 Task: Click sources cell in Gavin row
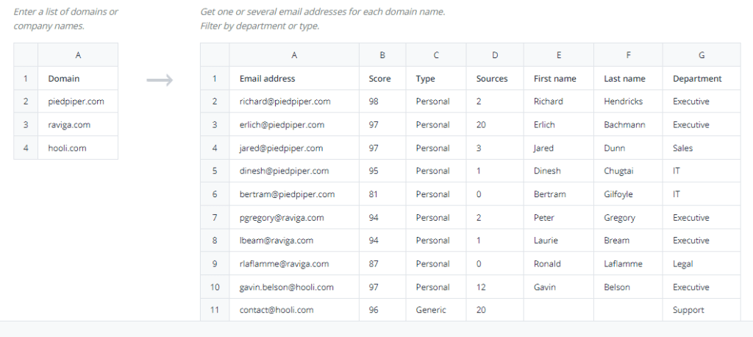[495, 287]
